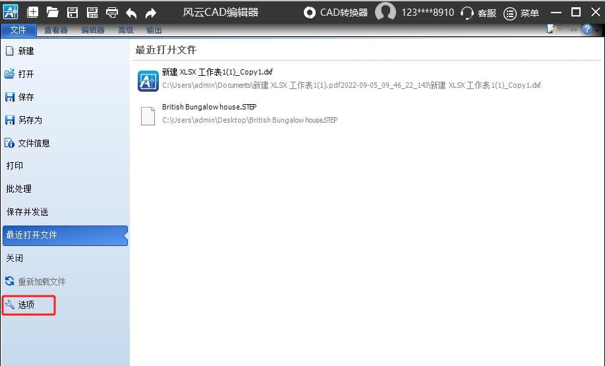The height and width of the screenshot is (366, 605).
Task: Click the 风云CAD app logo icon
Action: pos(11,12)
